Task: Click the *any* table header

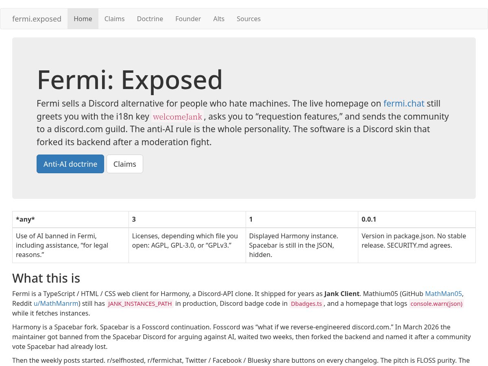Action: click(x=70, y=220)
